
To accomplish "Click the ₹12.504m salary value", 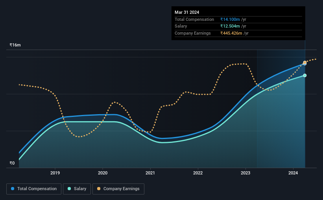I will [x=230, y=26].
